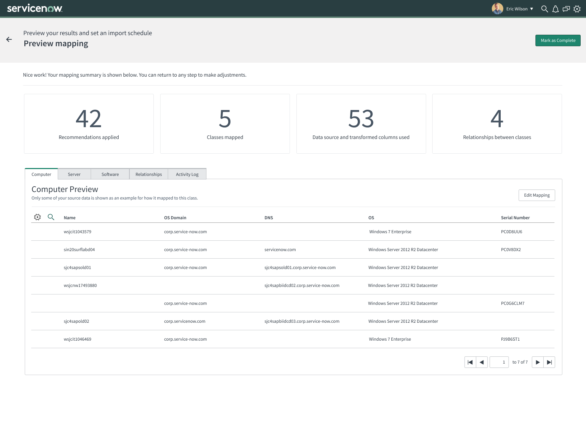Click serial number PJ9B6ST1
Viewport: 586px width, 432px height.
(x=510, y=339)
